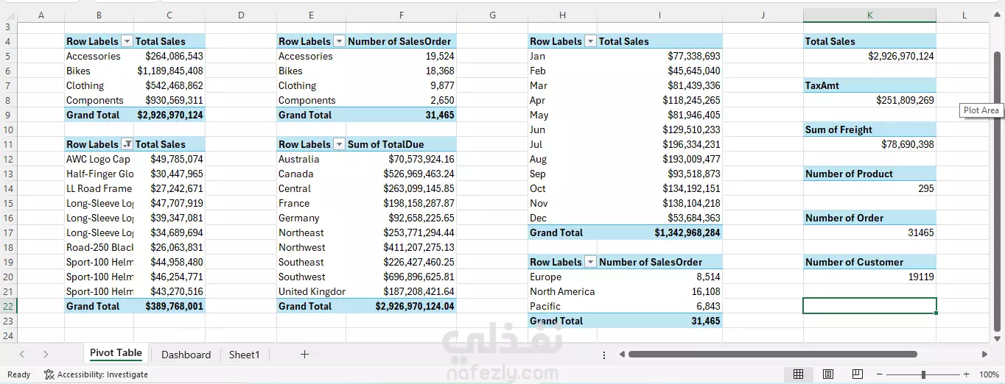Select Canada total $526,969,463.24

coord(401,174)
